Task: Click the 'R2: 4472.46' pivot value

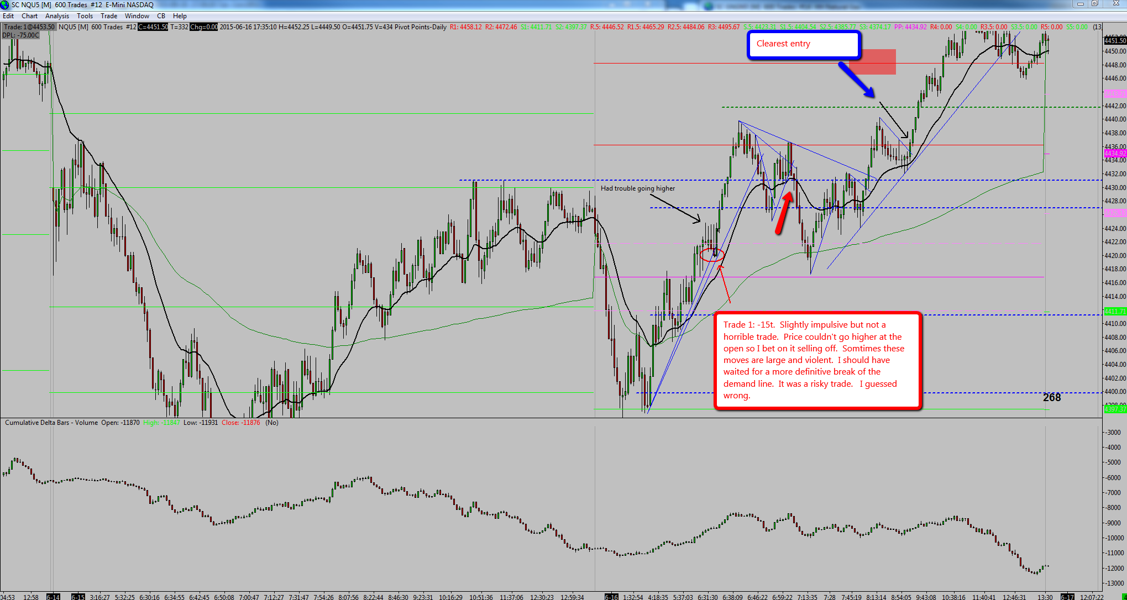Action: tap(501, 27)
